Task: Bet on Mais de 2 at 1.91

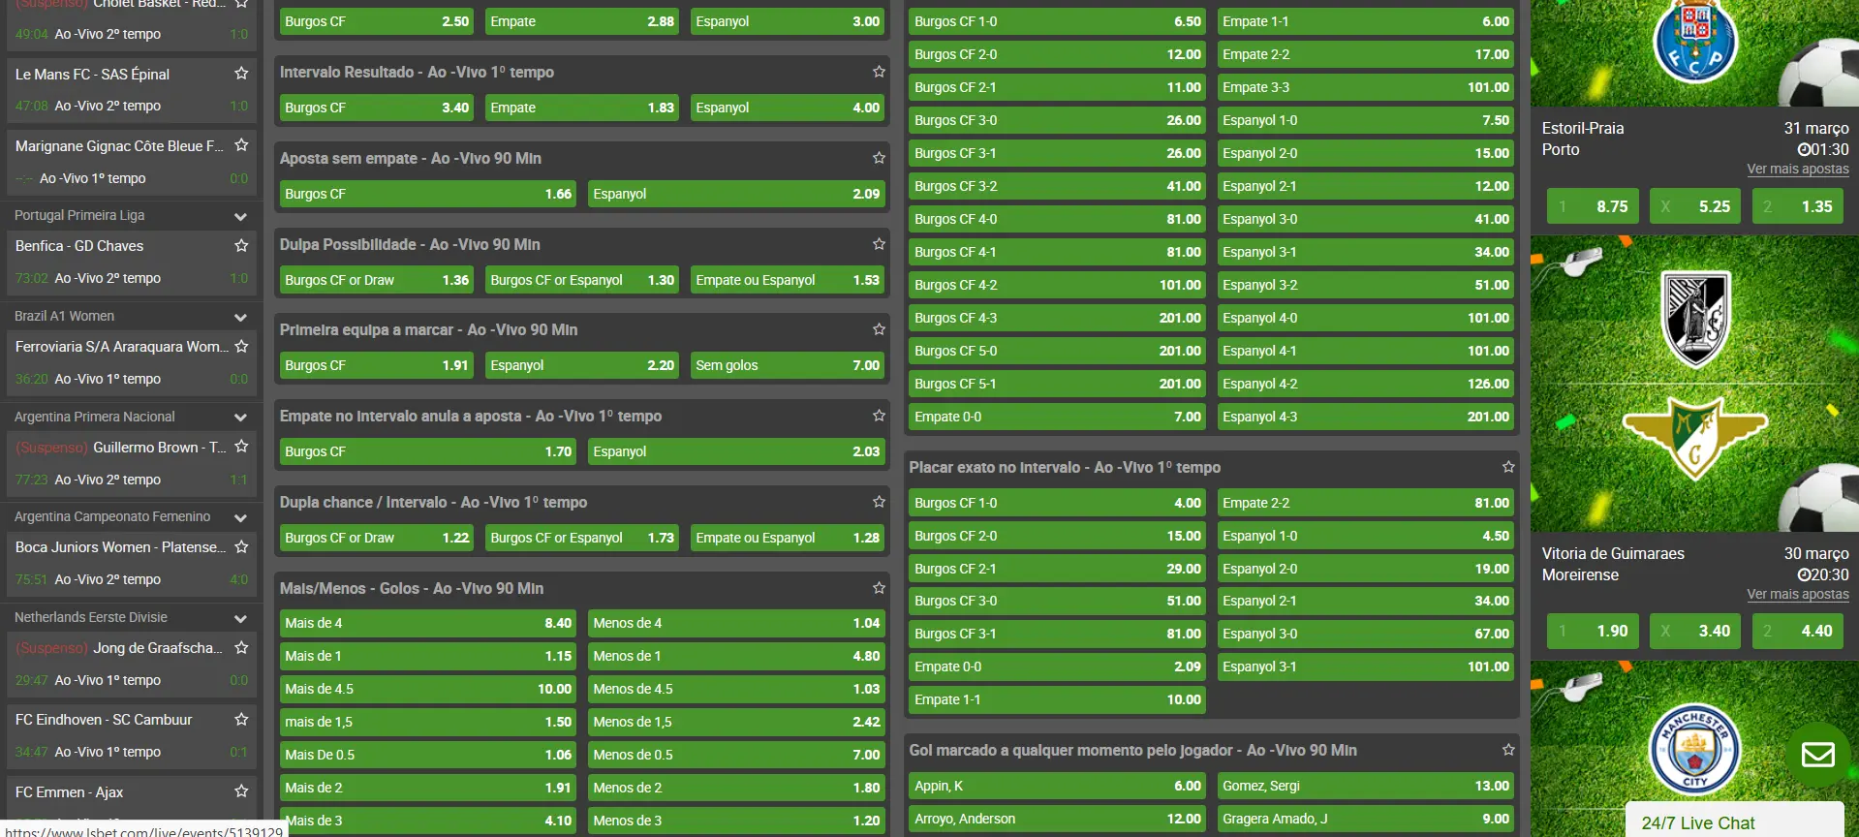Action: click(427, 788)
